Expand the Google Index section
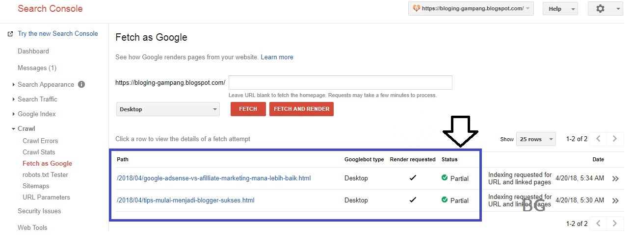633x249 pixels. pyautogui.click(x=36, y=114)
